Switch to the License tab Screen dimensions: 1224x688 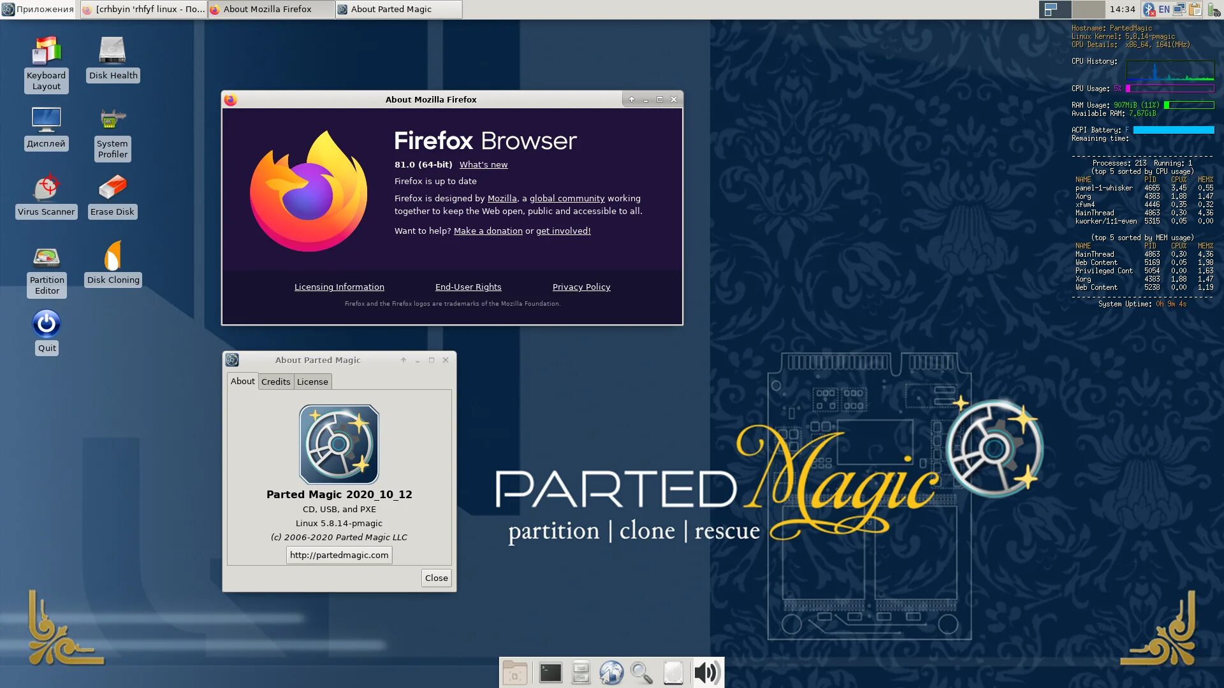click(x=312, y=382)
